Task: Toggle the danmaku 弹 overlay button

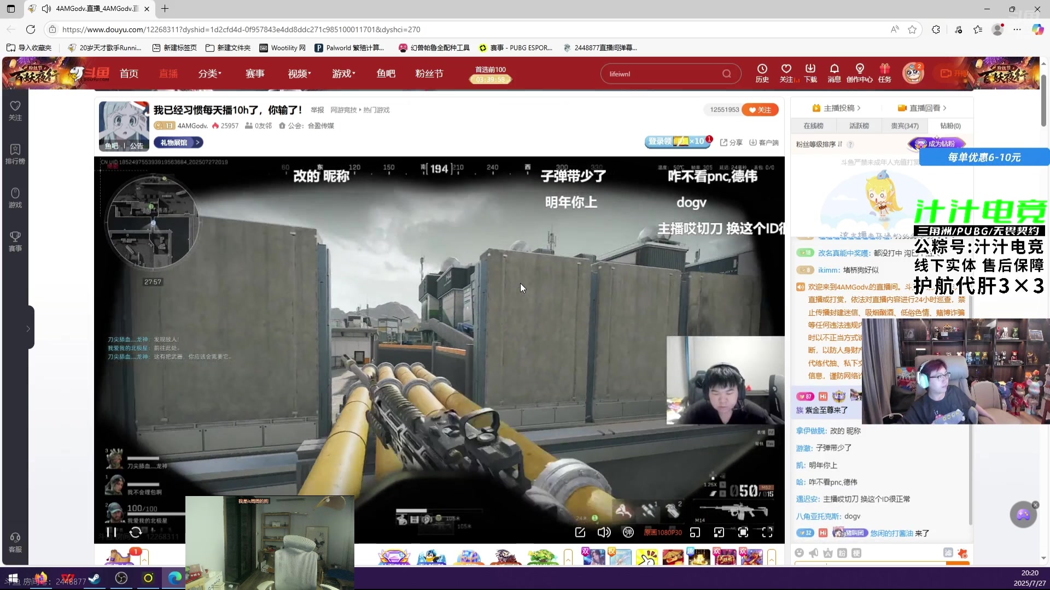Action: pyautogui.click(x=628, y=532)
